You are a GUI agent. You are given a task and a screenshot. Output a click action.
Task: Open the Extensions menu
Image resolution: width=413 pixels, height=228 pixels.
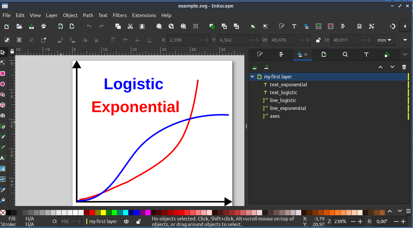tap(144, 15)
